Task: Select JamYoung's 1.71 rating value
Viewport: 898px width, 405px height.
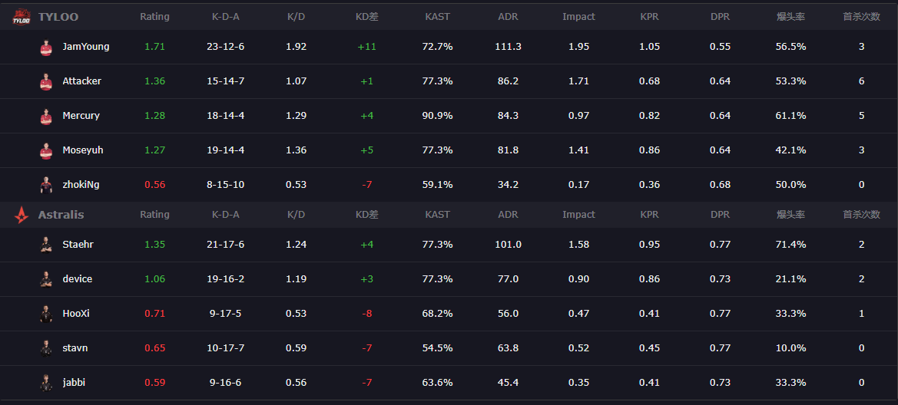Action: pyautogui.click(x=154, y=47)
